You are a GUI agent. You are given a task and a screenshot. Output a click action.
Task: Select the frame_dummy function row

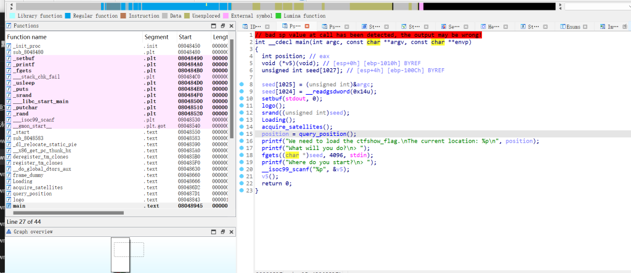pos(118,175)
